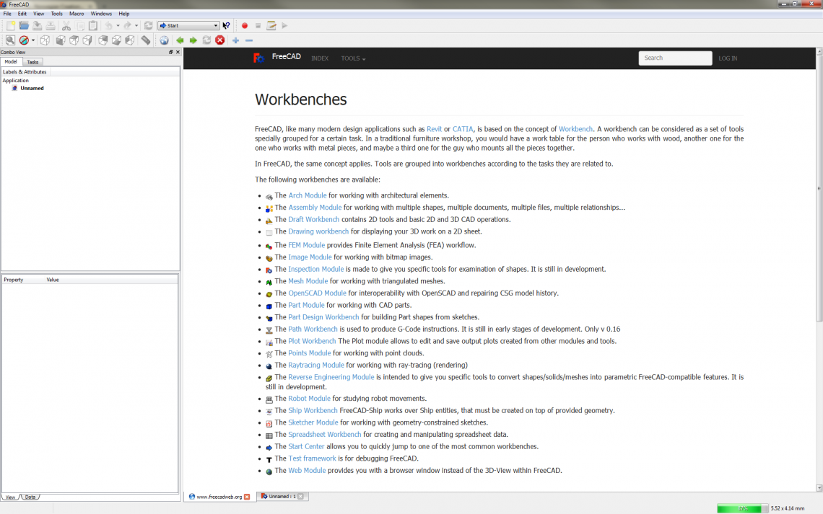Click the Measure distance ruler icon
The image size is (823, 514).
click(x=146, y=40)
